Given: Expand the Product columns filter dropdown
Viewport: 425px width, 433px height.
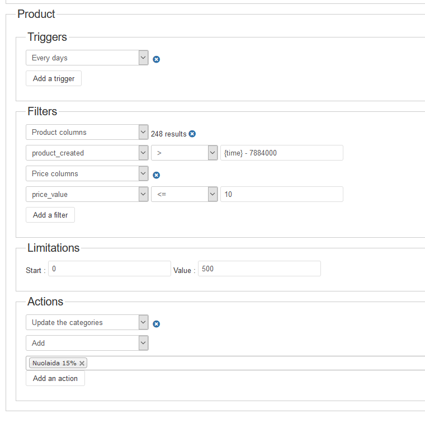Looking at the screenshot, I should tap(87, 132).
